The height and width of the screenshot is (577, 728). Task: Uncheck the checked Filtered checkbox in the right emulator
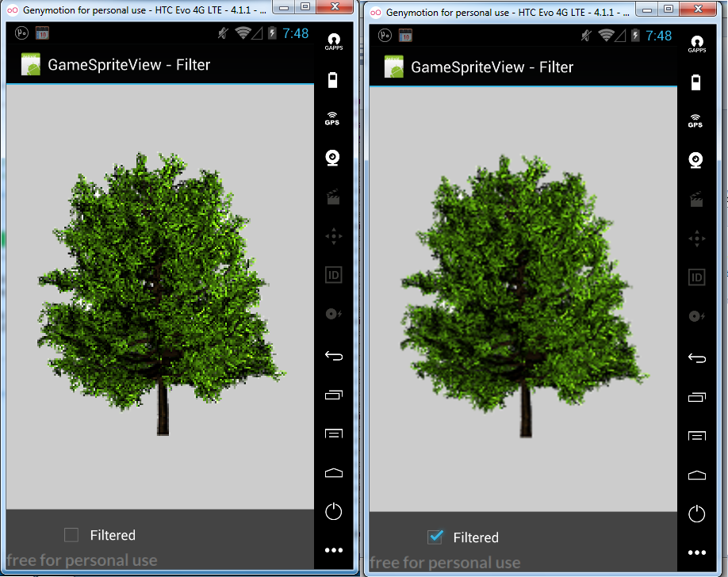point(435,537)
